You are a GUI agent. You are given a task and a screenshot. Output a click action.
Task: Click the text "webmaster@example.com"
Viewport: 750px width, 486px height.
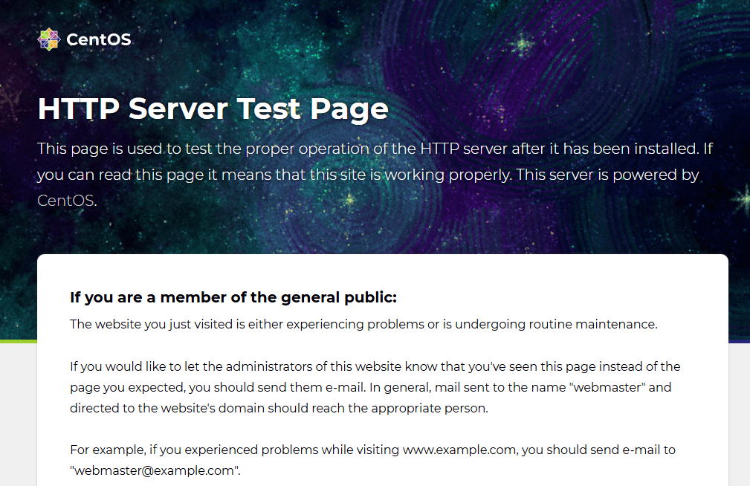[155, 470]
